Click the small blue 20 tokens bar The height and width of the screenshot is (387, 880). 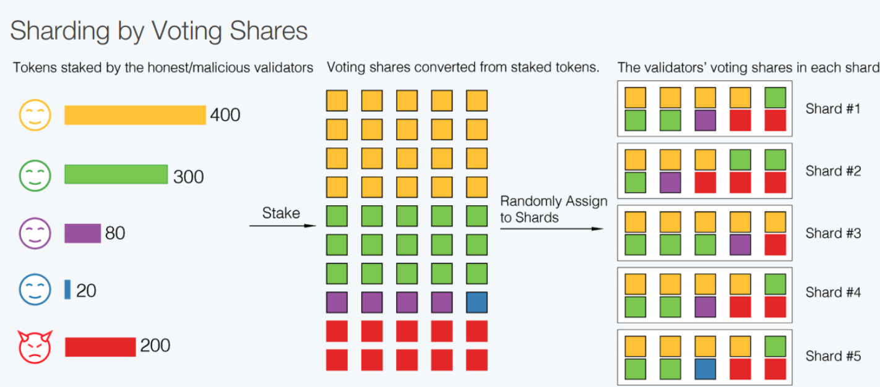67,289
